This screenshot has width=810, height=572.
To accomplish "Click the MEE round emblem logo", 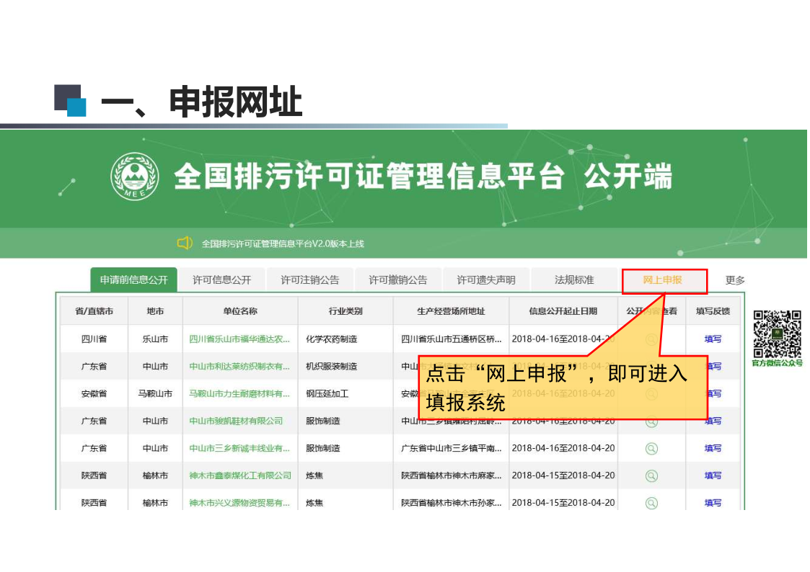I will click(x=135, y=176).
